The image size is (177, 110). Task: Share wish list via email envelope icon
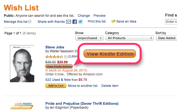pos(69,22)
